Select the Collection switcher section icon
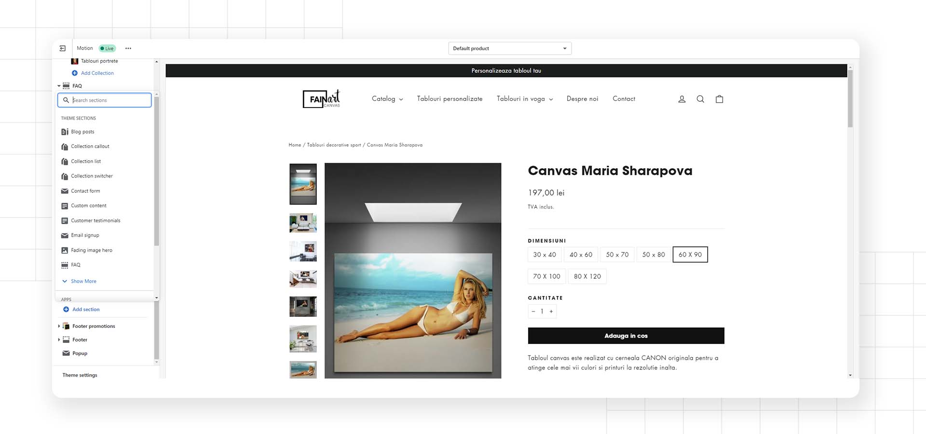The image size is (926, 434). point(65,176)
